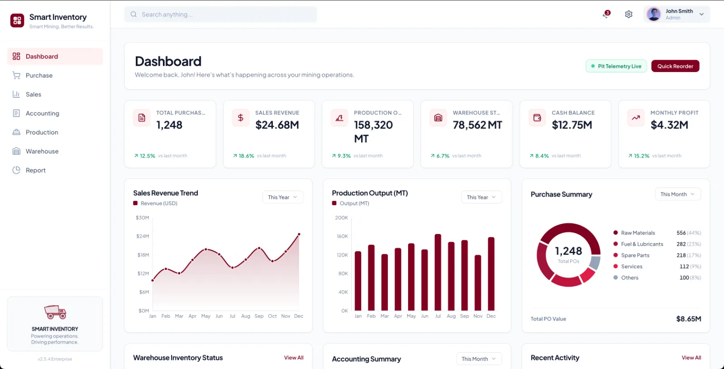Click the Sales Revenue dollar icon
This screenshot has height=369, width=724.
(241, 118)
